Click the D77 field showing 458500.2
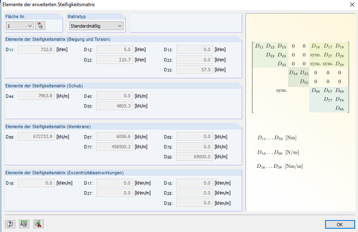Screen dimensions: 358x232 tap(115, 147)
